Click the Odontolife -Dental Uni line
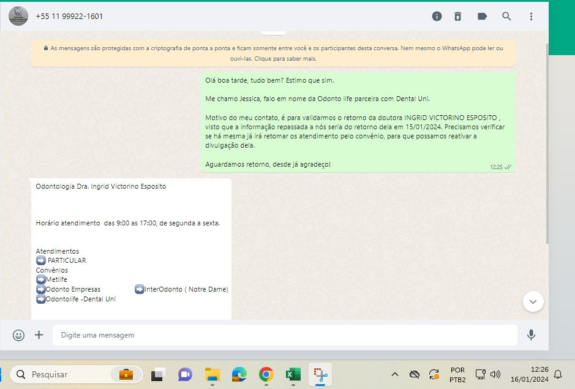This screenshot has height=389, width=575. pos(76,299)
